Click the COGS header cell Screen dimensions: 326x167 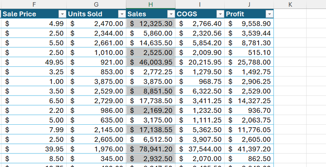(200, 14)
